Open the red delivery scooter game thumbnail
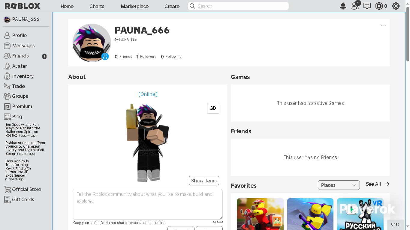Viewport: 410px width, 230px height. tap(260, 214)
